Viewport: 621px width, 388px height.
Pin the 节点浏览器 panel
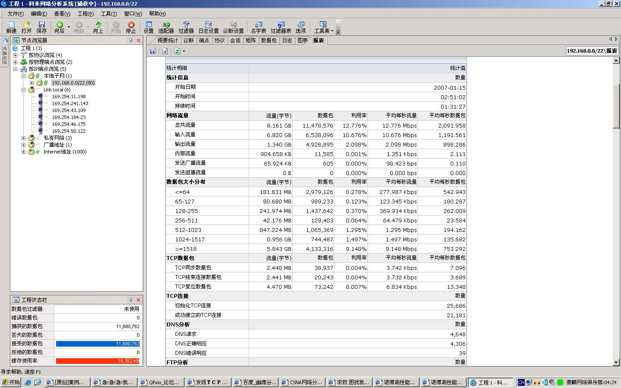[131, 40]
